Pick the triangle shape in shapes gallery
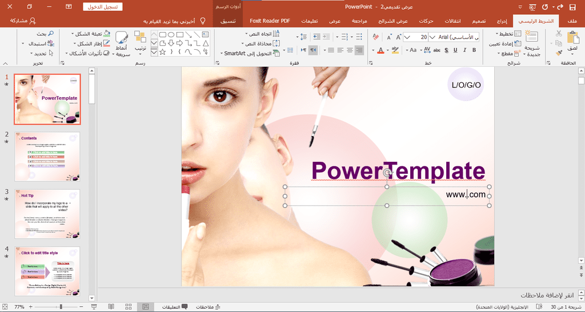This screenshot has width=585, height=312. pos(206,43)
